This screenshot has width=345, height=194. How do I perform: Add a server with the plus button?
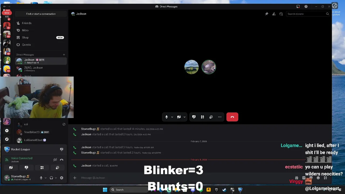click(x=7, y=131)
